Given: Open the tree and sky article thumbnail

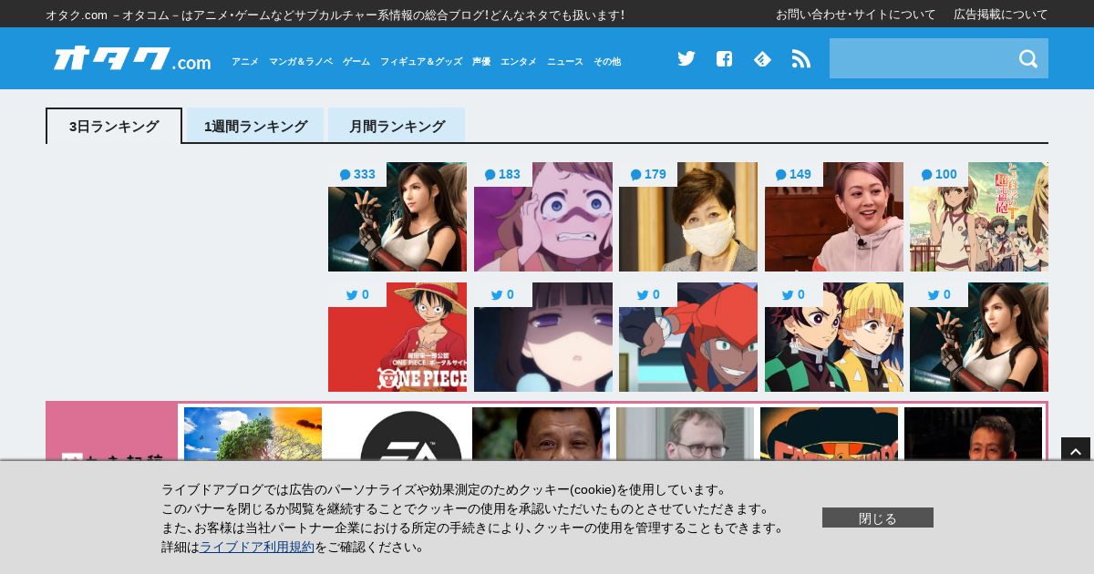Looking at the screenshot, I should [253, 434].
